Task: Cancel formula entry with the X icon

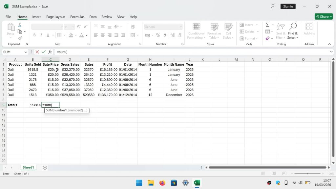Action: [x=38, y=52]
